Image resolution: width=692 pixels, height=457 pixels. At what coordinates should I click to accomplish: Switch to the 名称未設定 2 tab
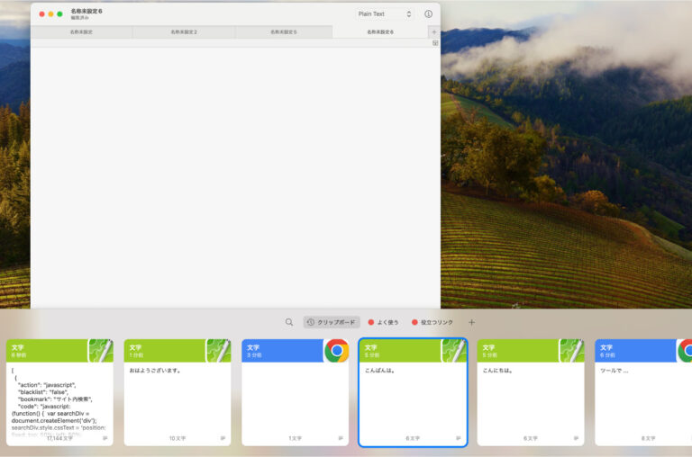(184, 31)
